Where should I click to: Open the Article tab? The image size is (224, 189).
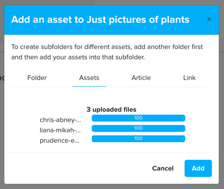(141, 78)
